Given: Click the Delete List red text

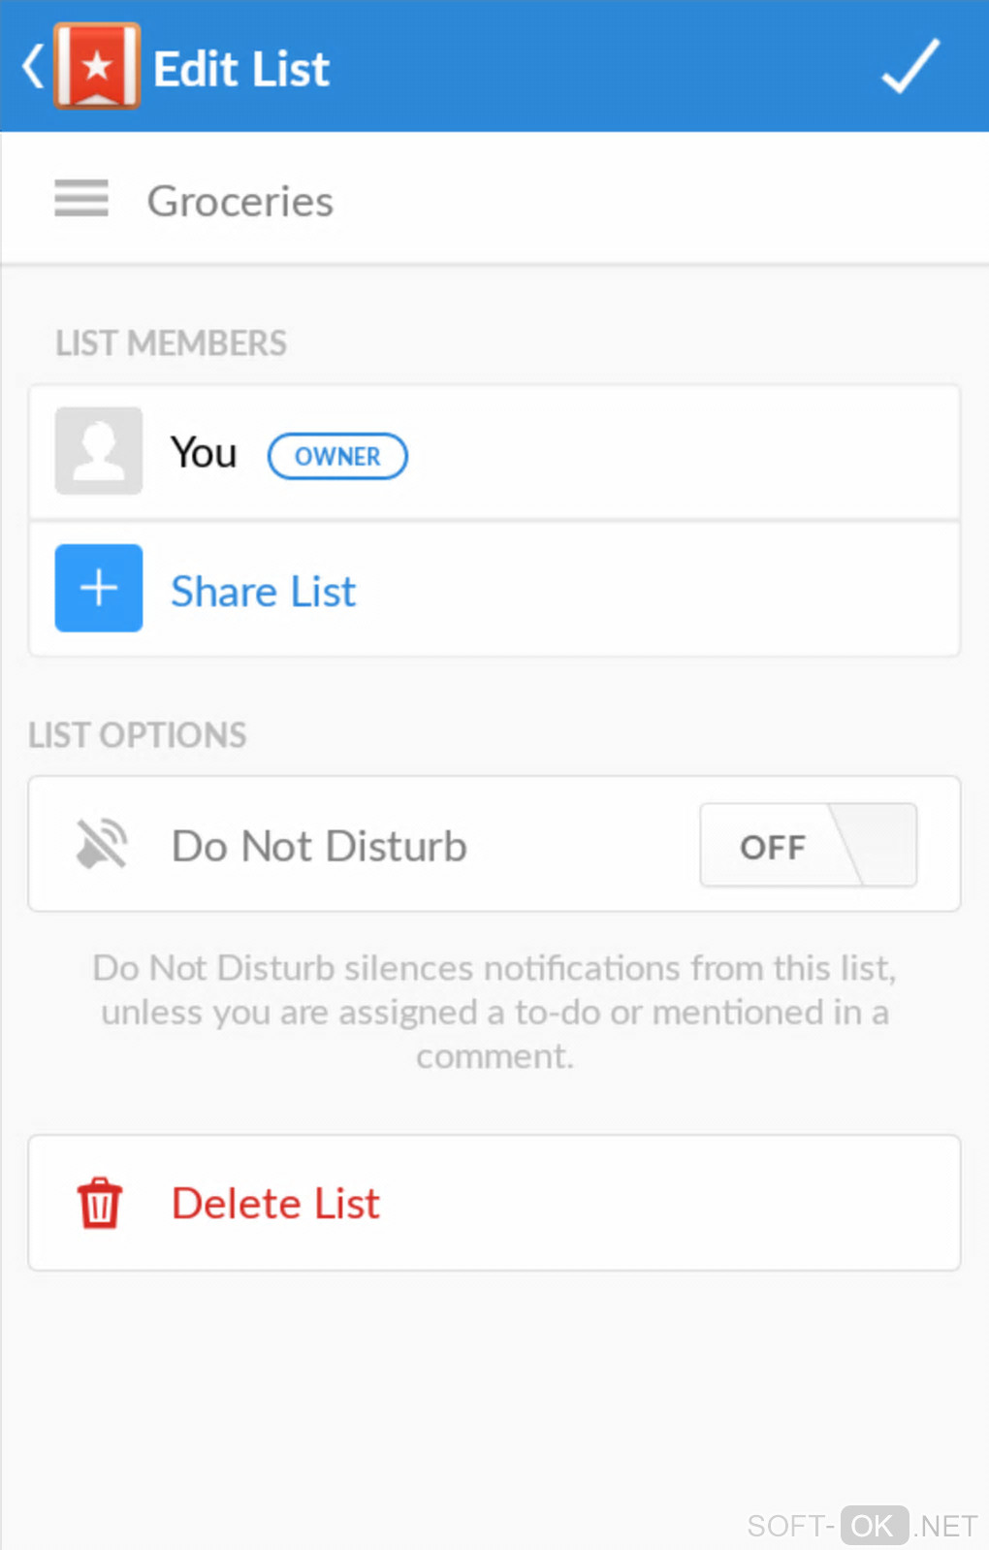Looking at the screenshot, I should (275, 1204).
